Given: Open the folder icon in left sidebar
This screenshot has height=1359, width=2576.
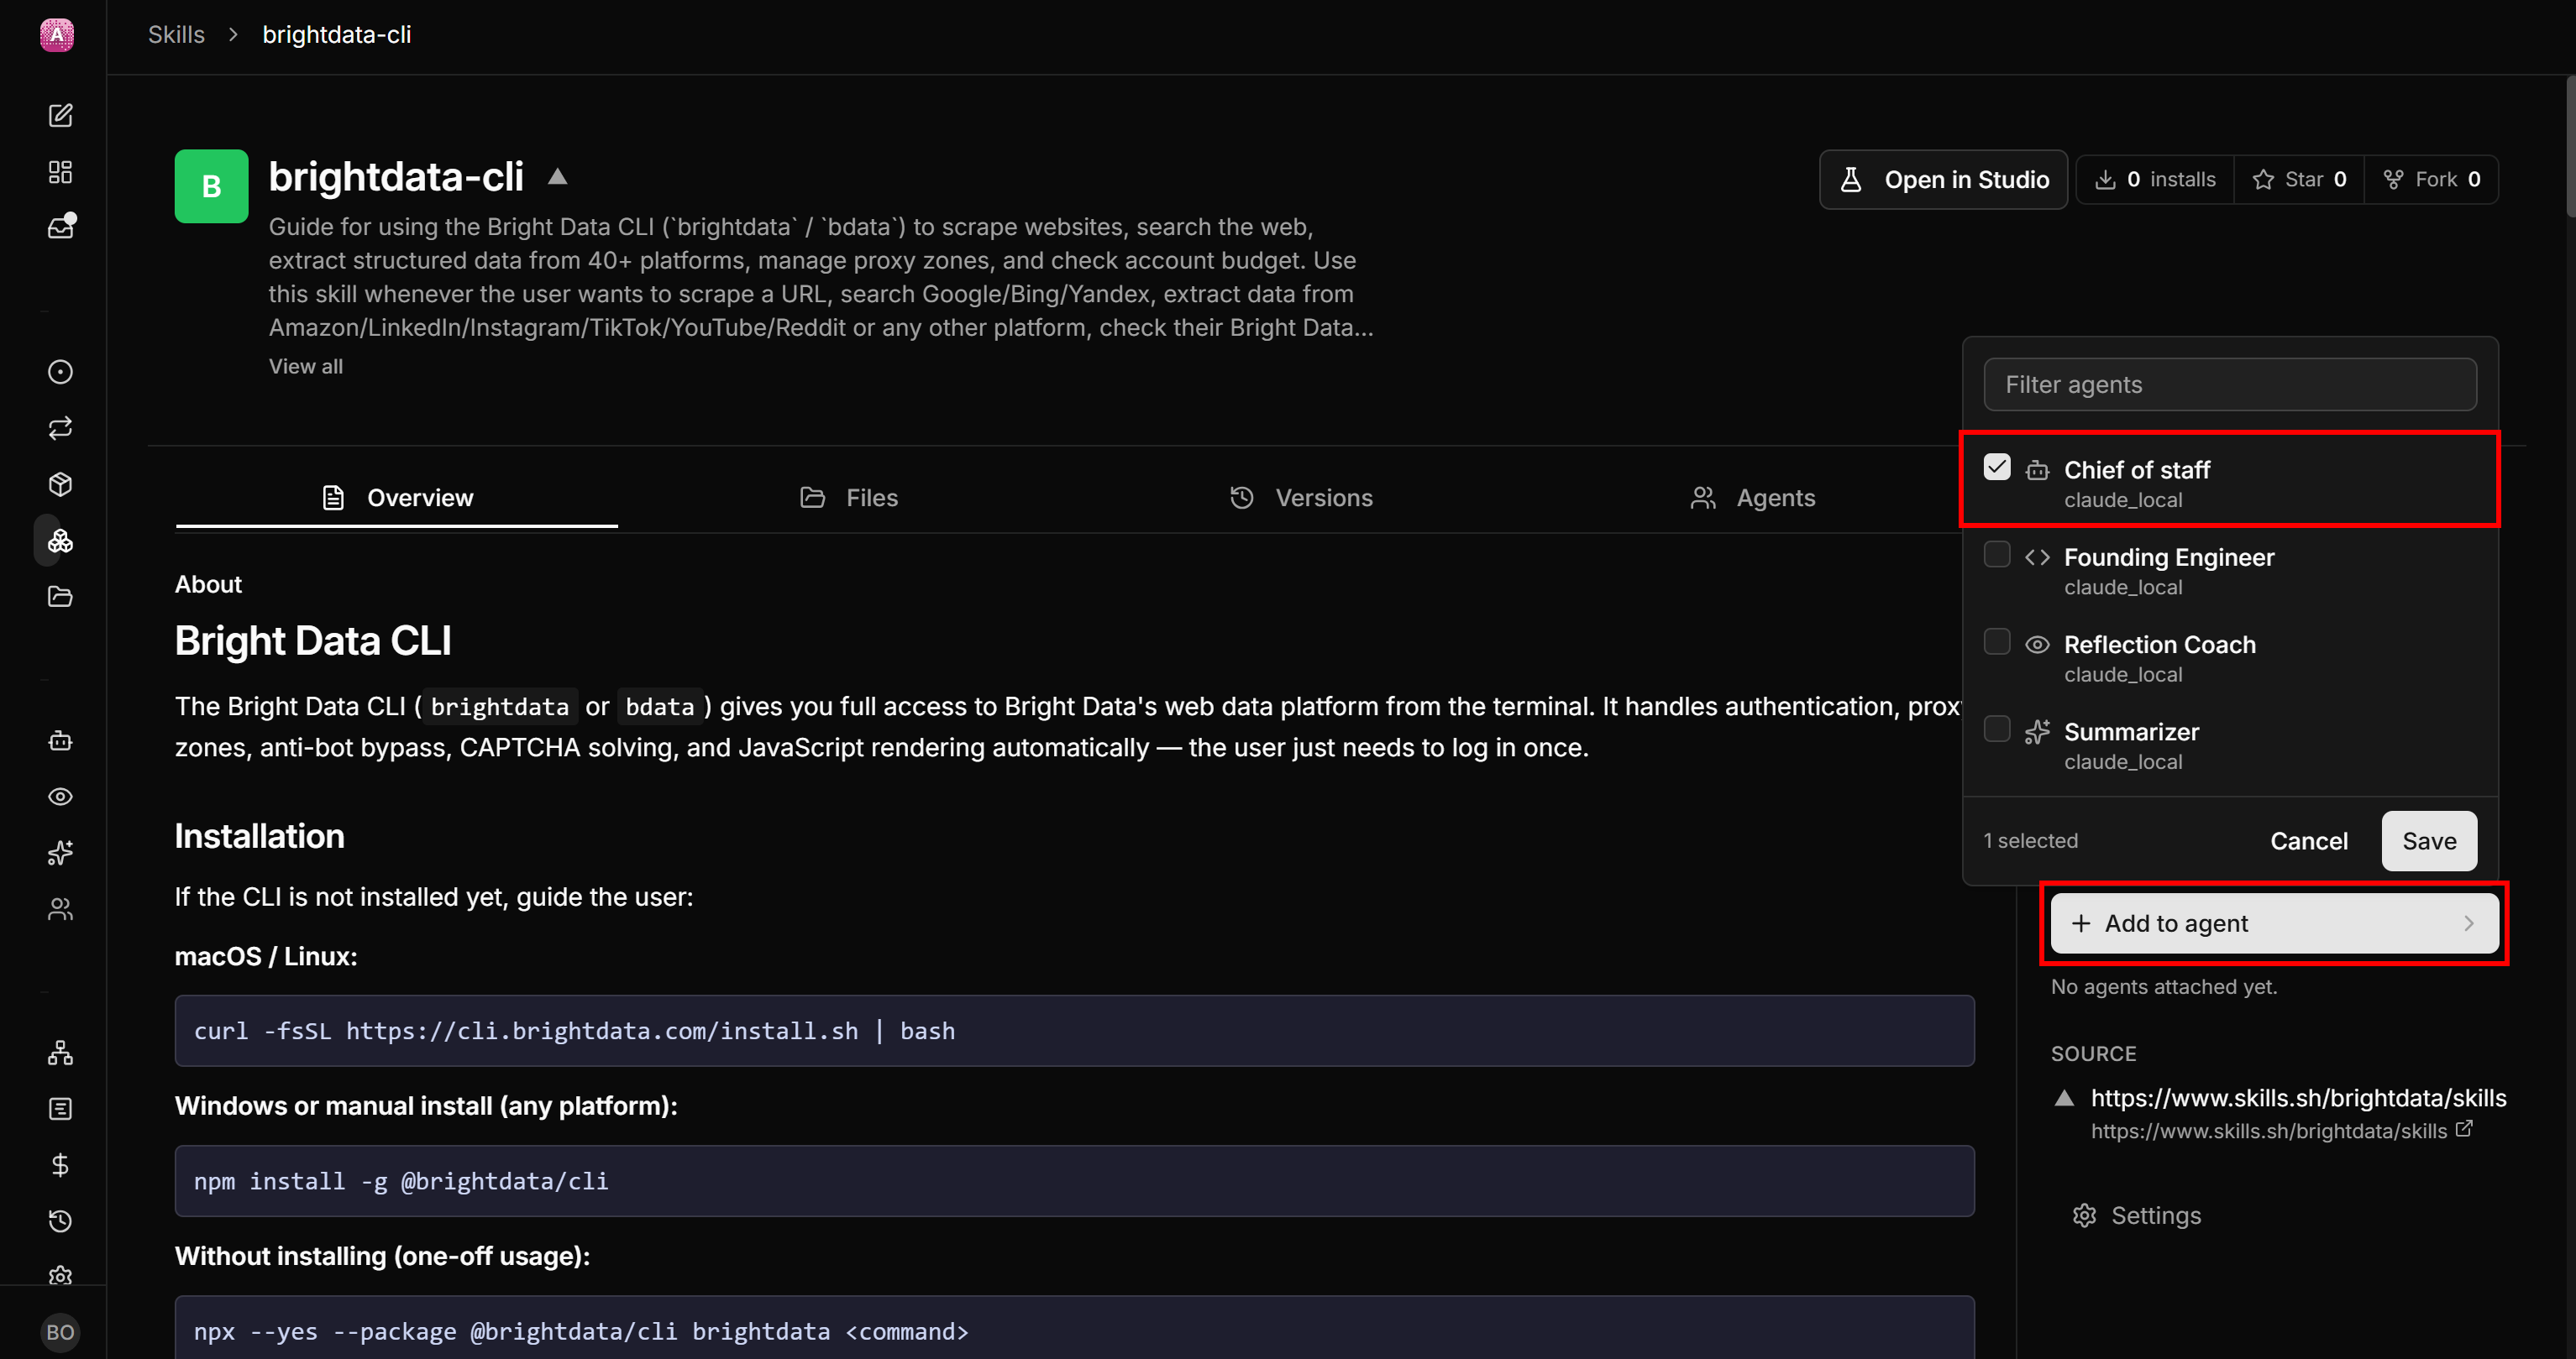Looking at the screenshot, I should [x=60, y=597].
